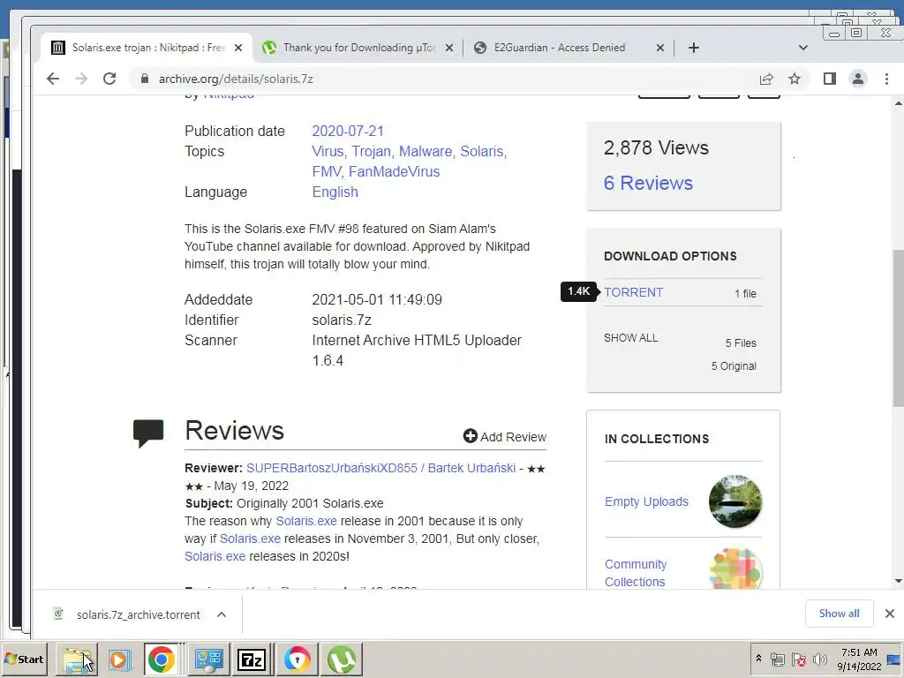Click the forward navigation arrow
The image size is (904, 678).
coord(81,79)
